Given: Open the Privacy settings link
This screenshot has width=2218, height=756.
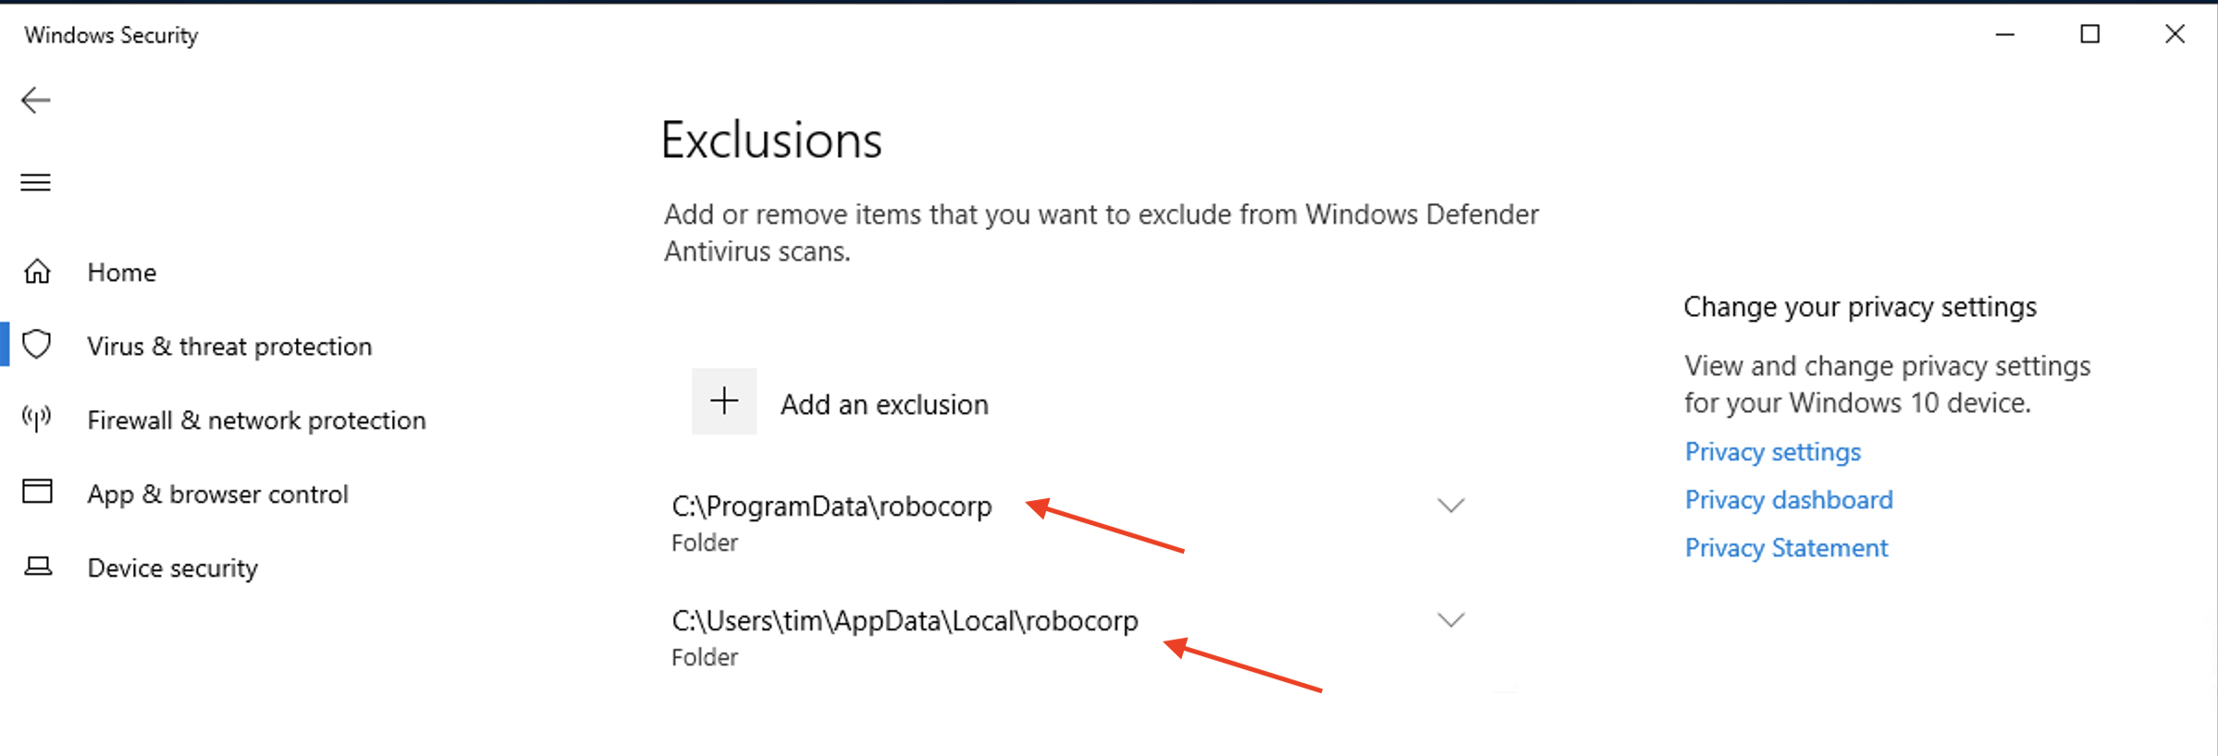Looking at the screenshot, I should 1772,452.
